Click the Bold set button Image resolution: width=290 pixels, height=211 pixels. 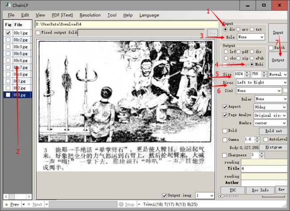(273, 131)
